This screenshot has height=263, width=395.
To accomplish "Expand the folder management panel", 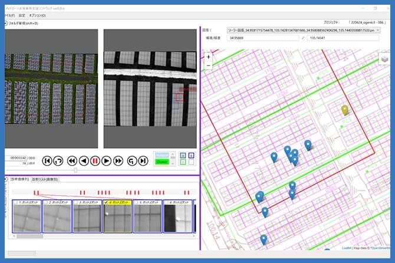I will pyautogui.click(x=6, y=23).
